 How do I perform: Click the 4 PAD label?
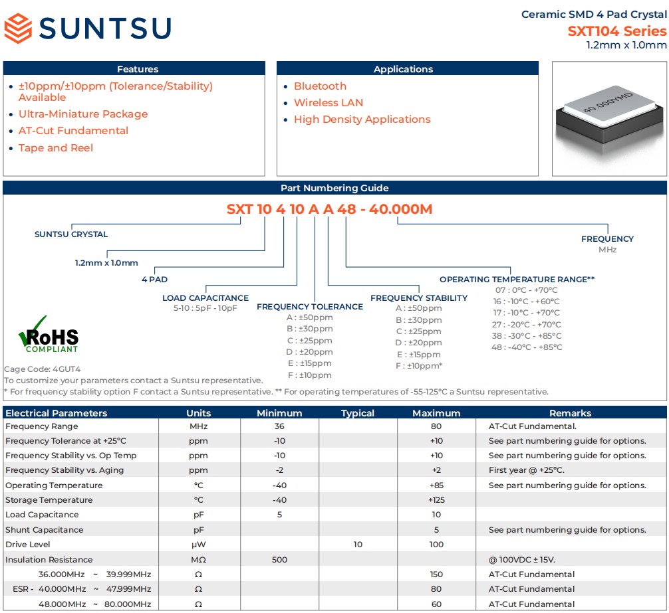(x=154, y=280)
